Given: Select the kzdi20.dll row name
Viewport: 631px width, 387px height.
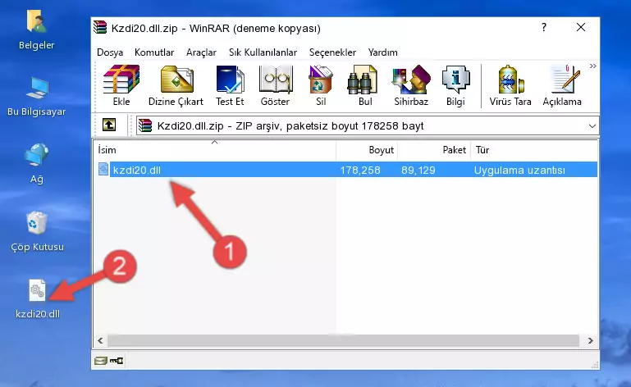Looking at the screenshot, I should [137, 171].
